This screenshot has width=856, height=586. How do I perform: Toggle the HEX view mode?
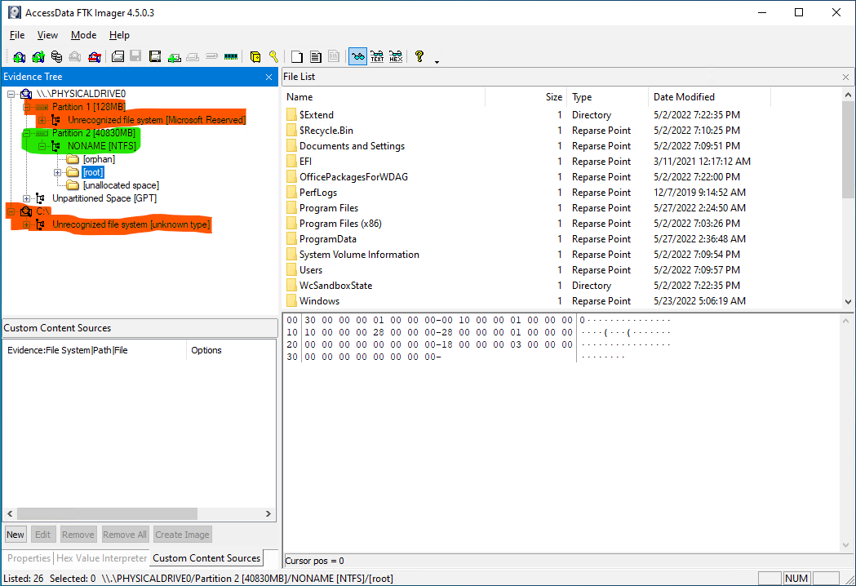click(396, 56)
